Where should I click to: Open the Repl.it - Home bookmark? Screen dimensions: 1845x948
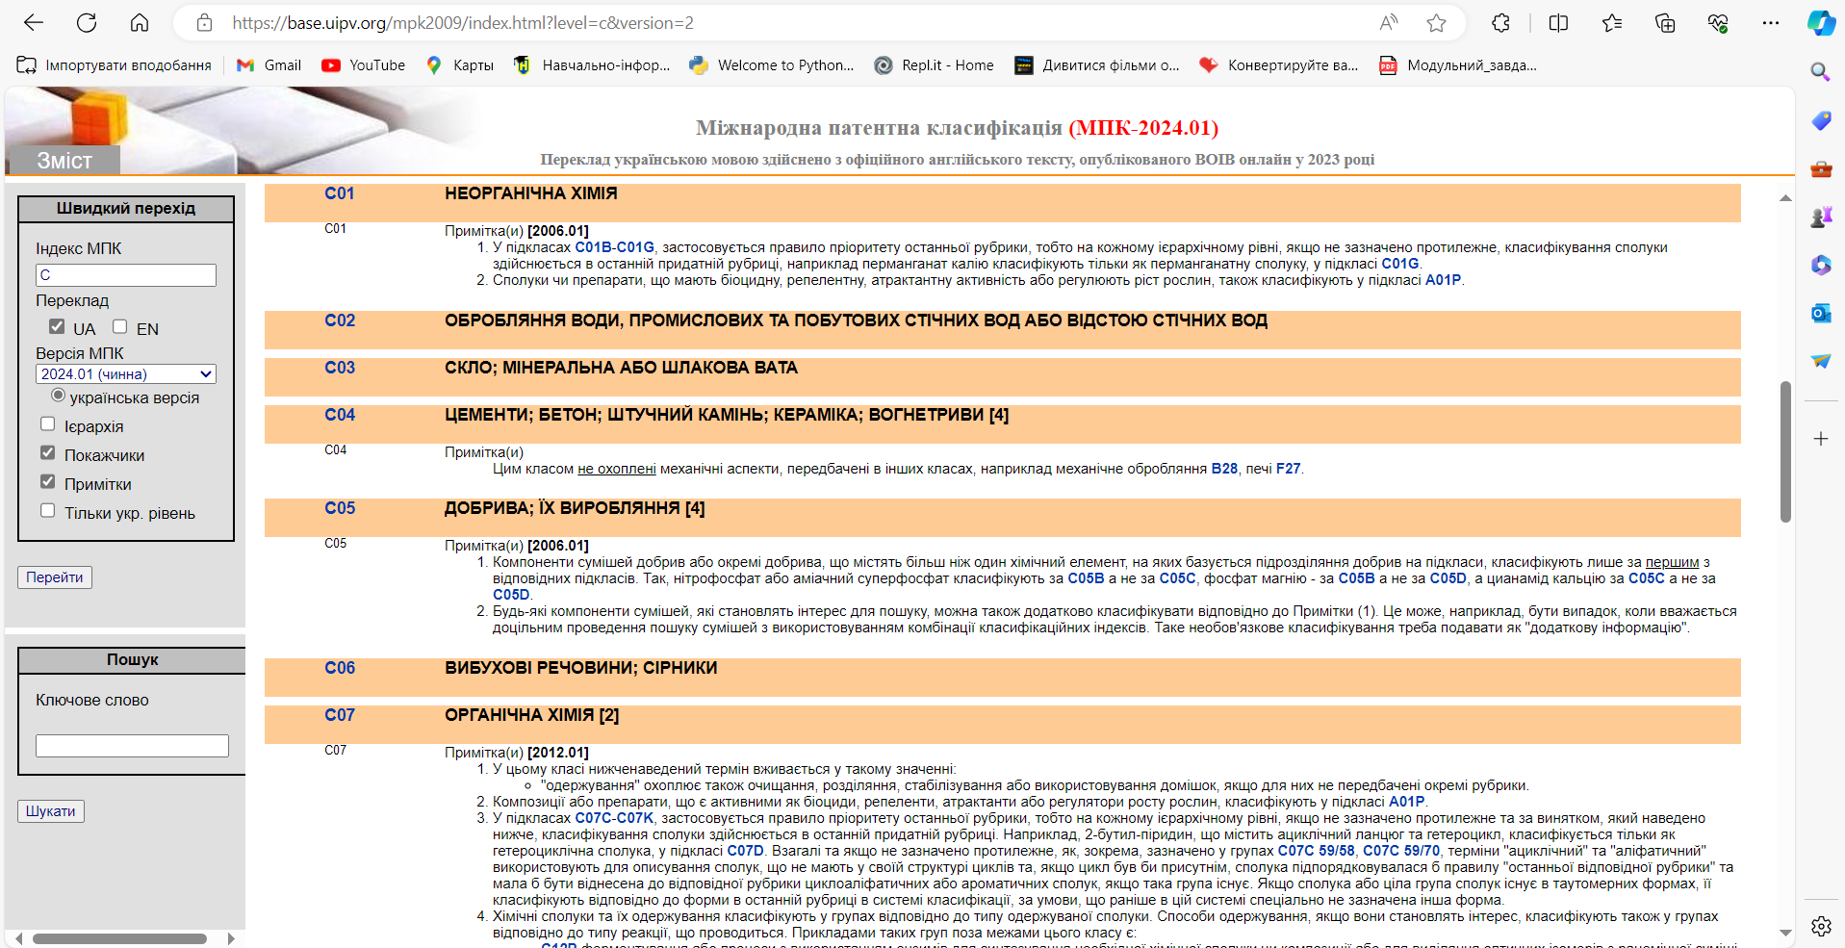[x=934, y=65]
